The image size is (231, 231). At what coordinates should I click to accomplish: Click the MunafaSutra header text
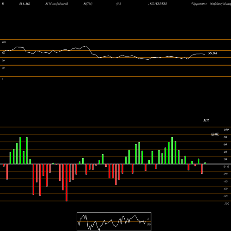pos(58,4)
